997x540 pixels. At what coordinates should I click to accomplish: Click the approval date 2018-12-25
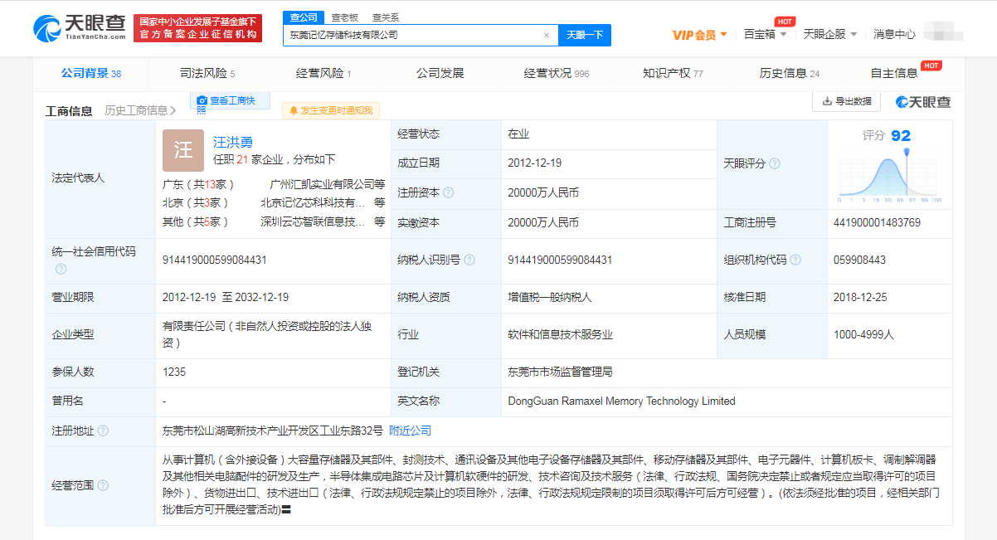860,297
